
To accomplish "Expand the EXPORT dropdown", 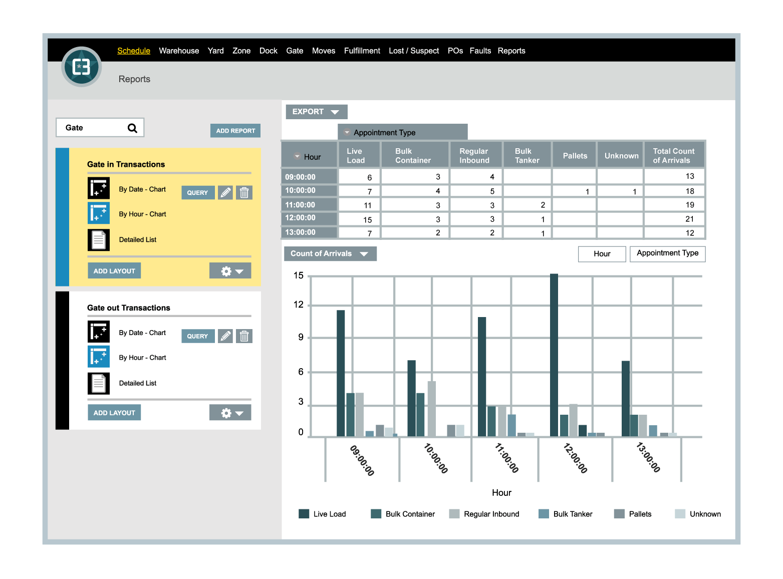I will tap(316, 112).
